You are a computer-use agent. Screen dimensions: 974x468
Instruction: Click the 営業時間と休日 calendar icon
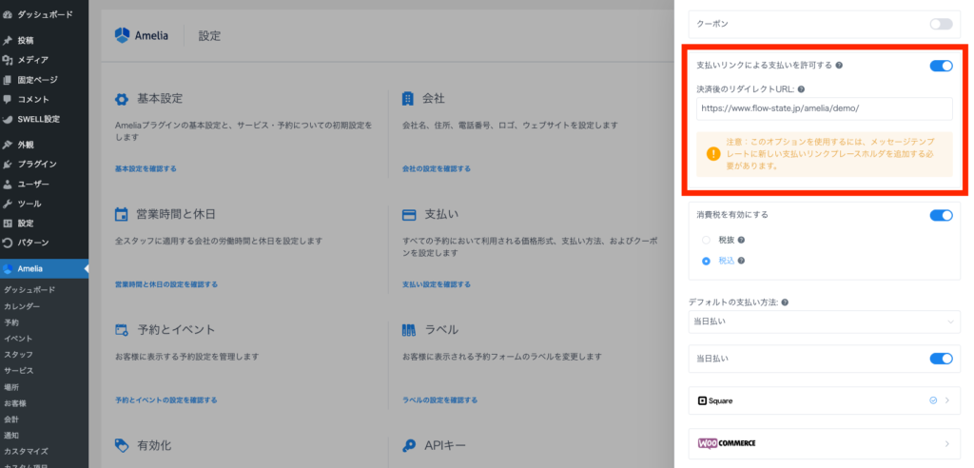point(121,214)
